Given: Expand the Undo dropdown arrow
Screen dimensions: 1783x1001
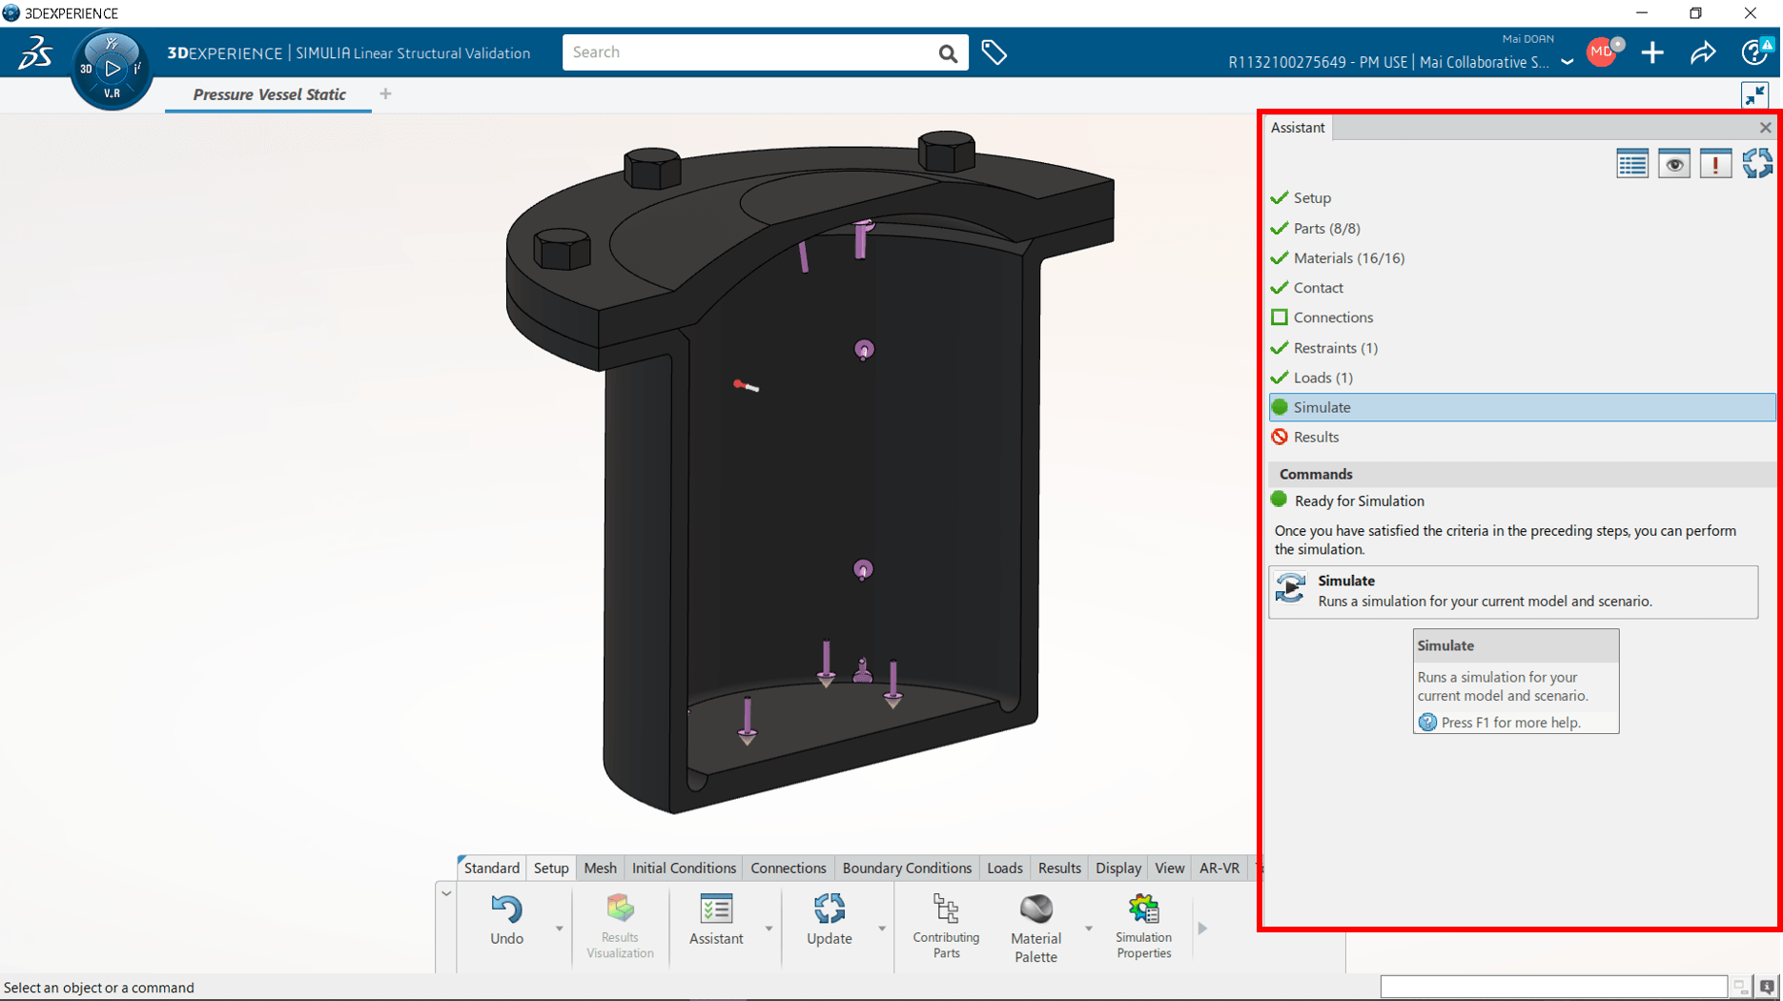Looking at the screenshot, I should pos(560,929).
